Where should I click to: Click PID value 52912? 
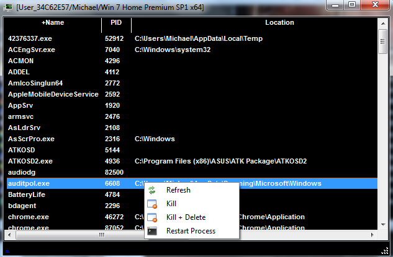point(114,39)
